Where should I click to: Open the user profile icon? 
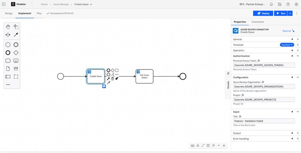point(296,4)
